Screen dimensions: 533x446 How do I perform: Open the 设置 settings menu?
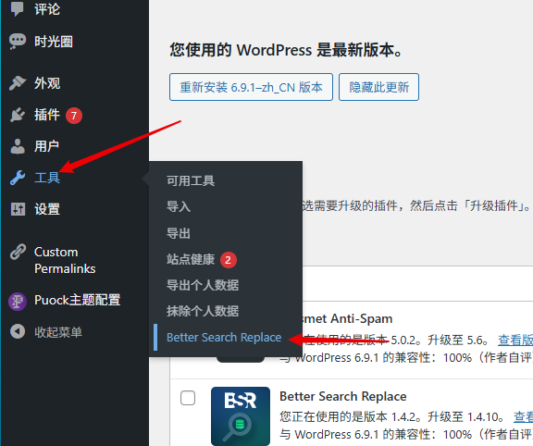[47, 209]
